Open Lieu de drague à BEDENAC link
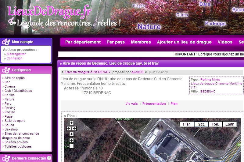Screen dimensions: 244x162 coord(87,72)
